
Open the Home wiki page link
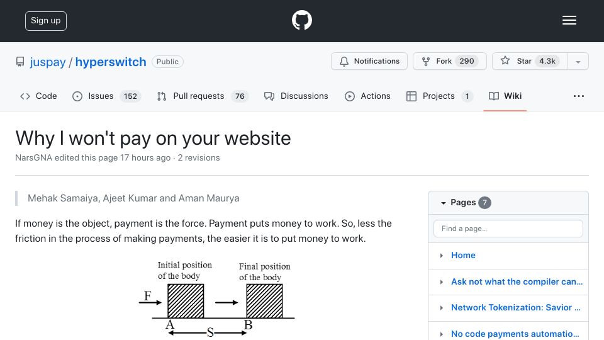click(x=463, y=255)
